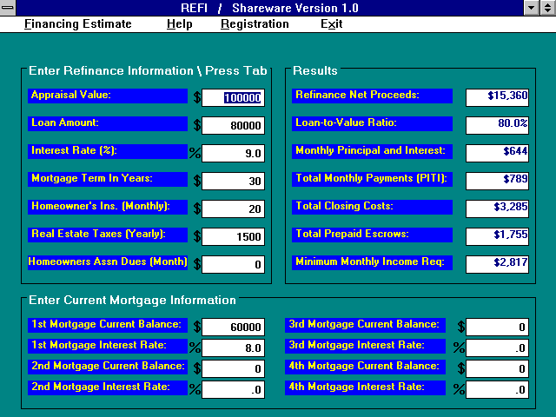Click the 2nd Mortgage Current Balance field
The image size is (556, 417).
tap(233, 369)
